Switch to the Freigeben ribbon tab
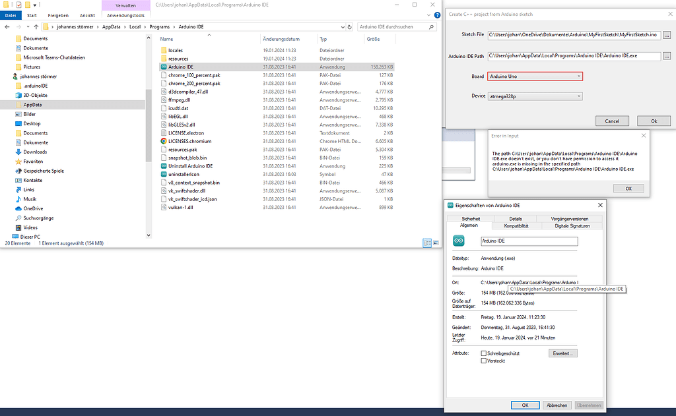Image resolution: width=676 pixels, height=416 pixels. (58, 16)
